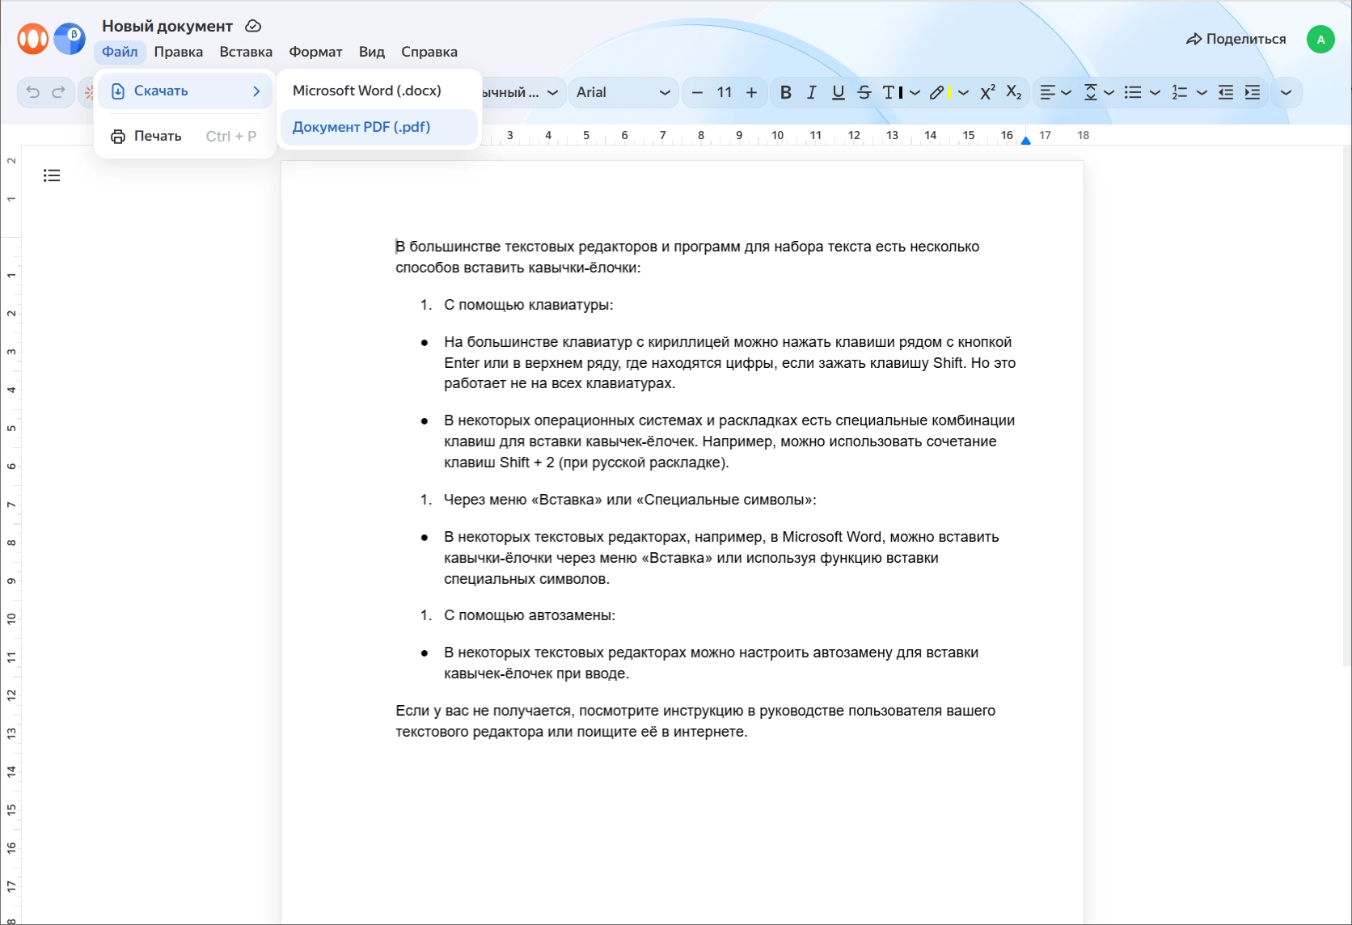Click the blue beta assistant icon
Screen dimensions: 1352x925
70,38
